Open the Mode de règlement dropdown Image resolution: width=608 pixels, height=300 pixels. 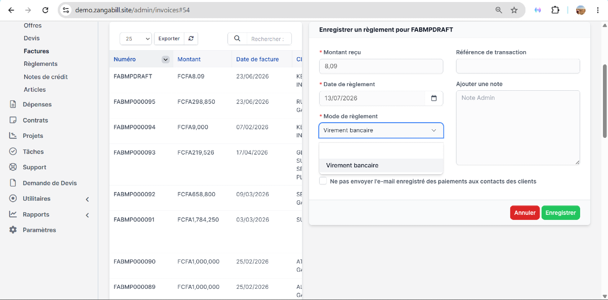[381, 130]
